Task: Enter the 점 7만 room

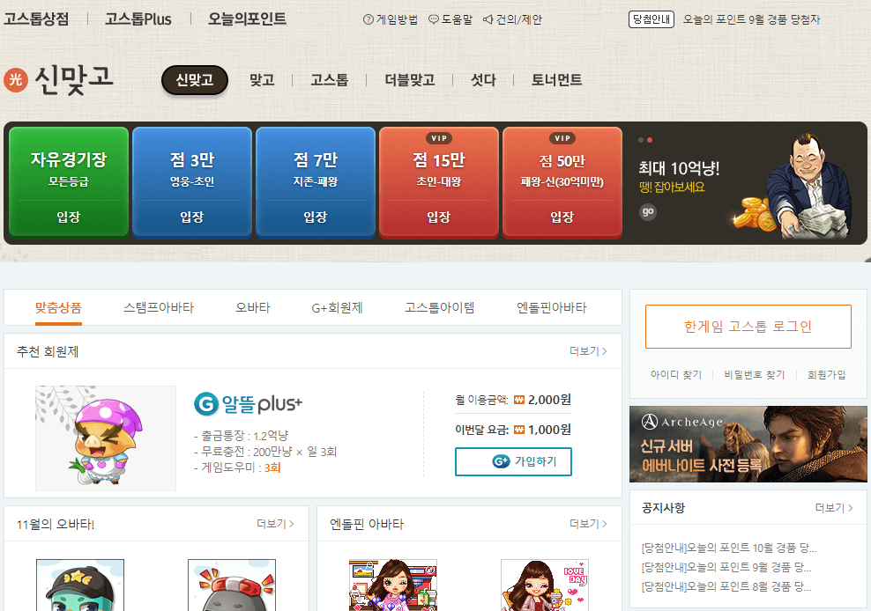Action: pos(316,182)
